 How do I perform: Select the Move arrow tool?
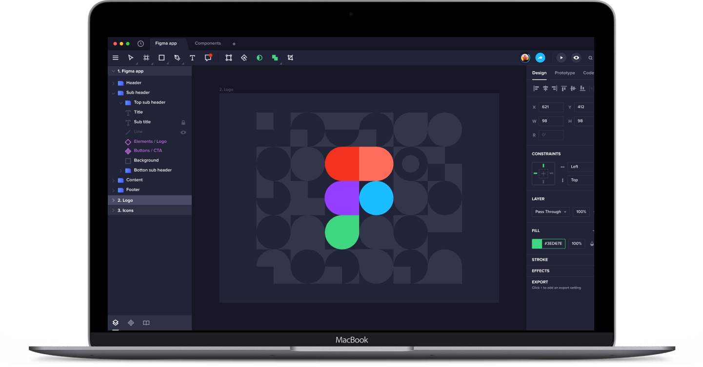click(131, 58)
